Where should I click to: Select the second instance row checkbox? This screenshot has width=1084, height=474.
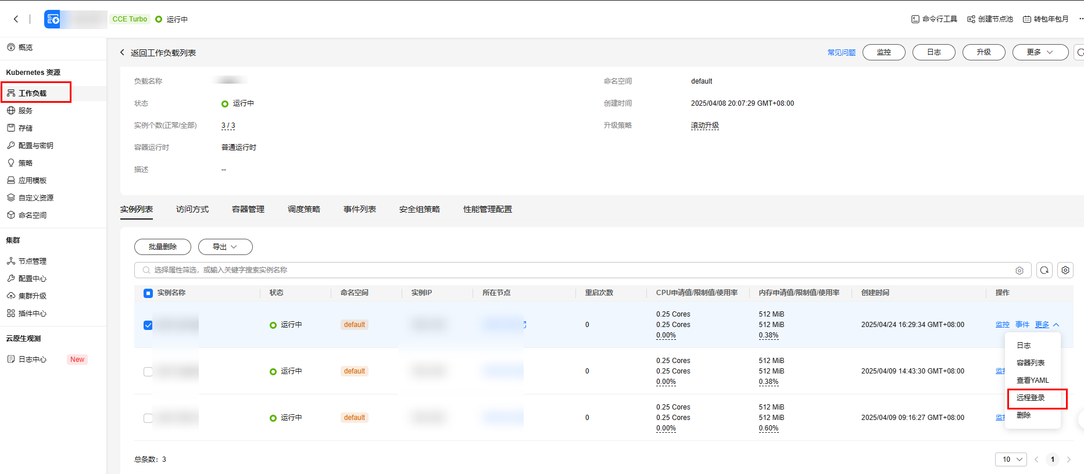148,372
